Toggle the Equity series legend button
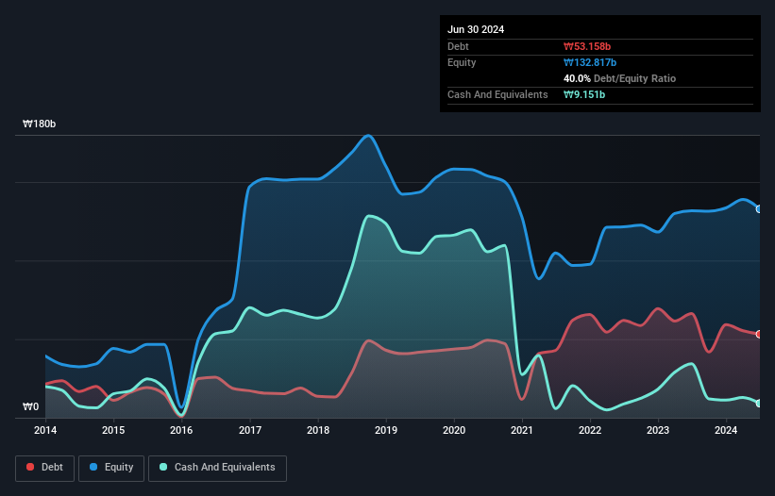The width and height of the screenshot is (775, 496). point(111,468)
